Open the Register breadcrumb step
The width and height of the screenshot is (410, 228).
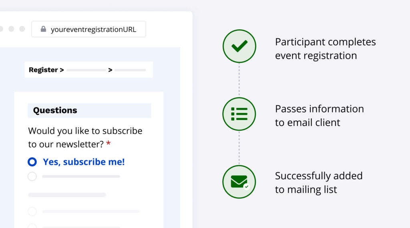43,70
